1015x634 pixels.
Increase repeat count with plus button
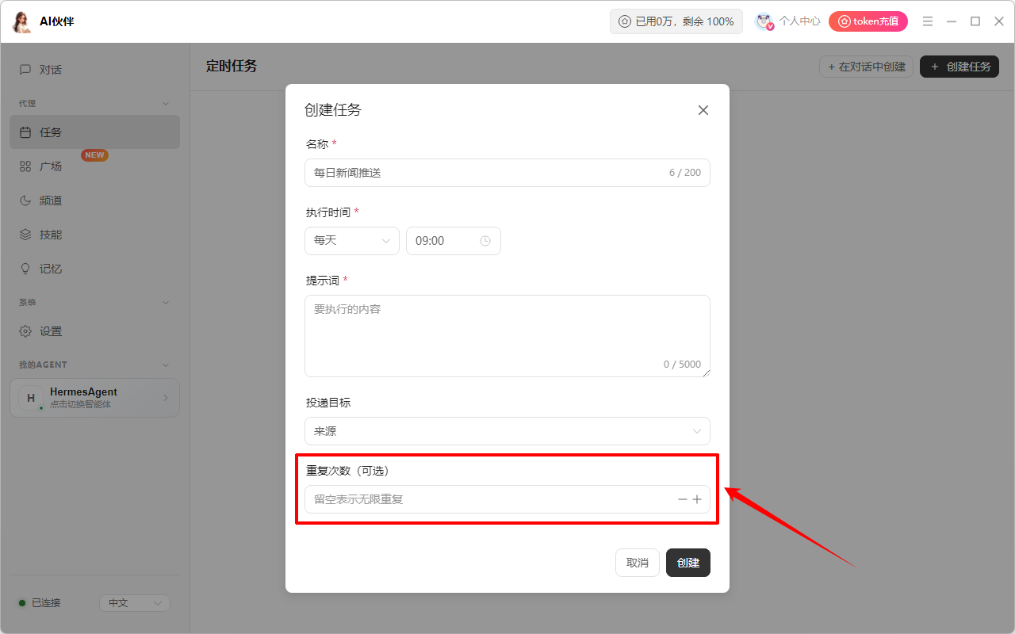click(x=697, y=499)
